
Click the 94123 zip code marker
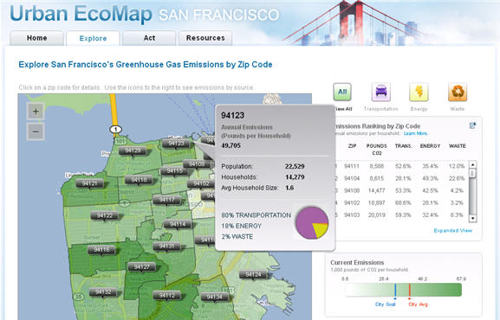pyautogui.click(x=176, y=144)
